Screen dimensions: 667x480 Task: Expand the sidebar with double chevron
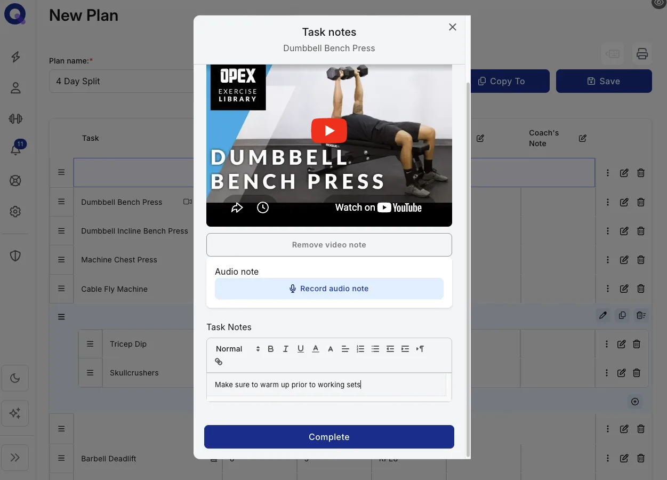coord(15,458)
